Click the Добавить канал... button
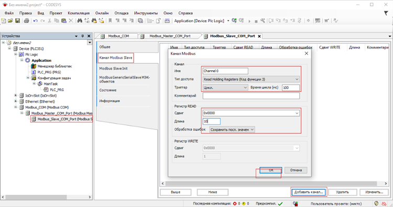The height and width of the screenshot is (207, 393). coord(309,192)
